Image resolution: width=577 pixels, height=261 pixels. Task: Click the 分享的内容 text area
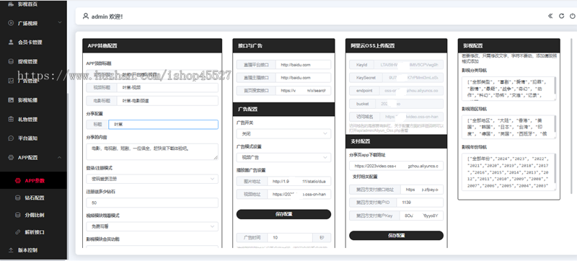pyautogui.click(x=152, y=151)
